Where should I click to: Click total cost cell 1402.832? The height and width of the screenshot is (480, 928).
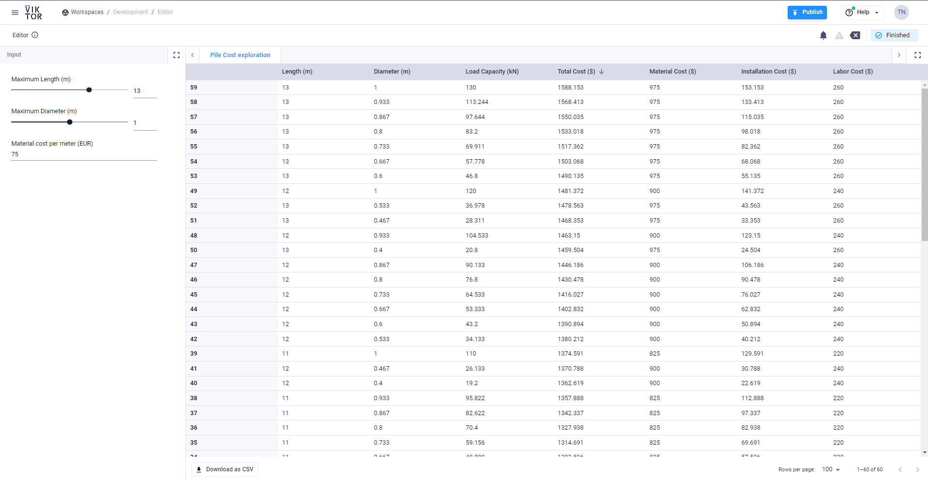click(x=570, y=309)
